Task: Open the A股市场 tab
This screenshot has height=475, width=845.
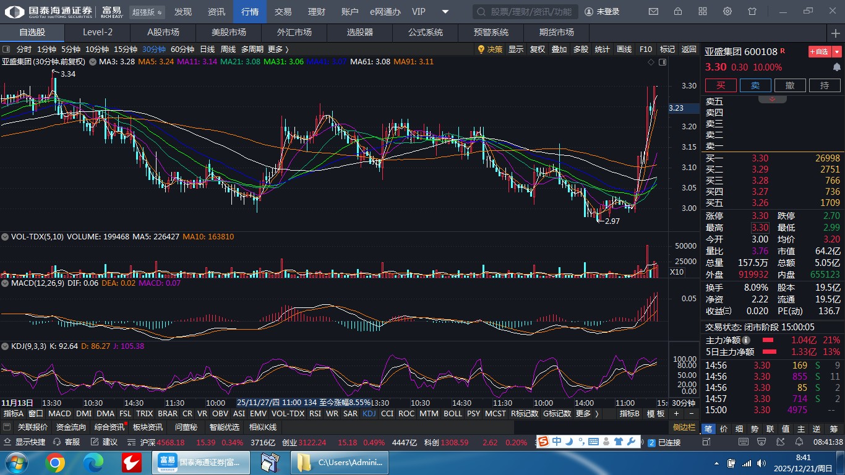Action: coord(163,32)
